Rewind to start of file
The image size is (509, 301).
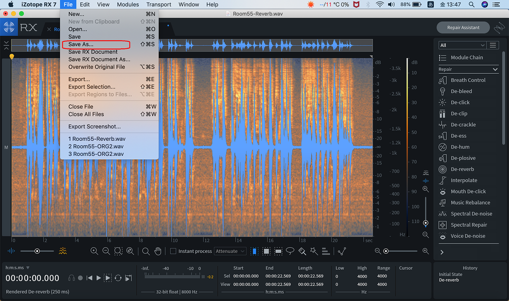tap(89, 278)
